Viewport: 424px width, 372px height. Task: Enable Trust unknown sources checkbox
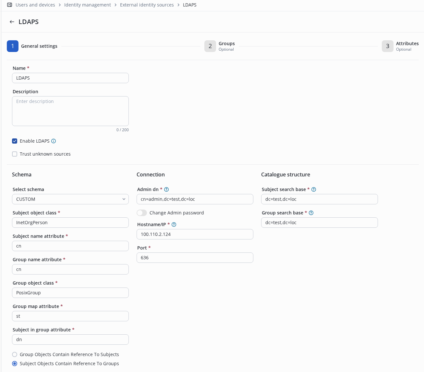(x=15, y=154)
